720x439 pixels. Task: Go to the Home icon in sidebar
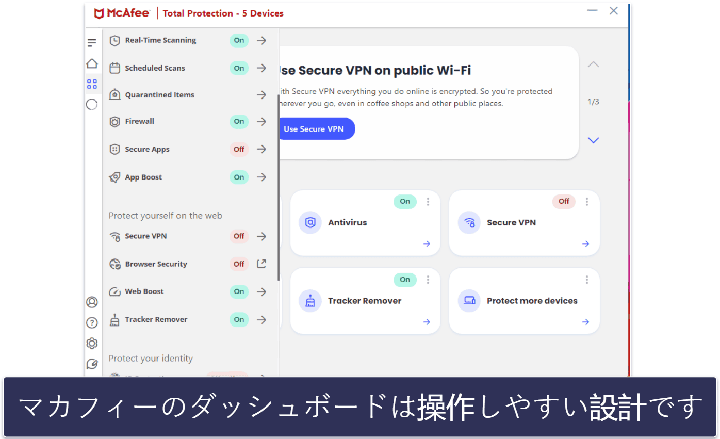click(x=92, y=63)
